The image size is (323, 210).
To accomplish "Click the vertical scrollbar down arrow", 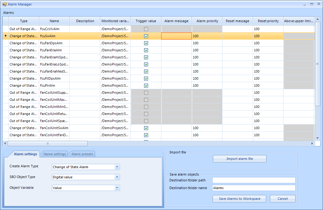I will point(317,138).
